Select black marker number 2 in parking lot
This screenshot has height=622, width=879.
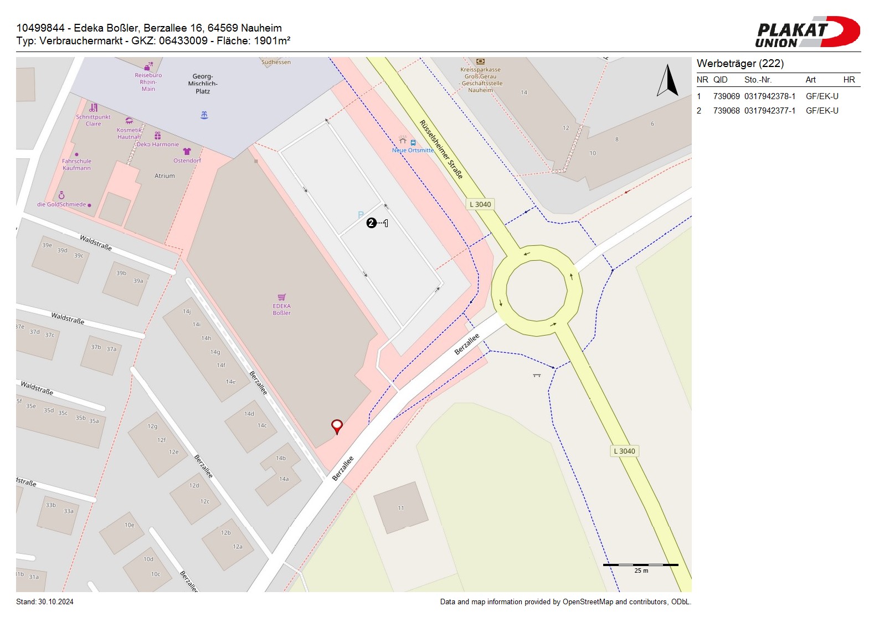point(371,223)
